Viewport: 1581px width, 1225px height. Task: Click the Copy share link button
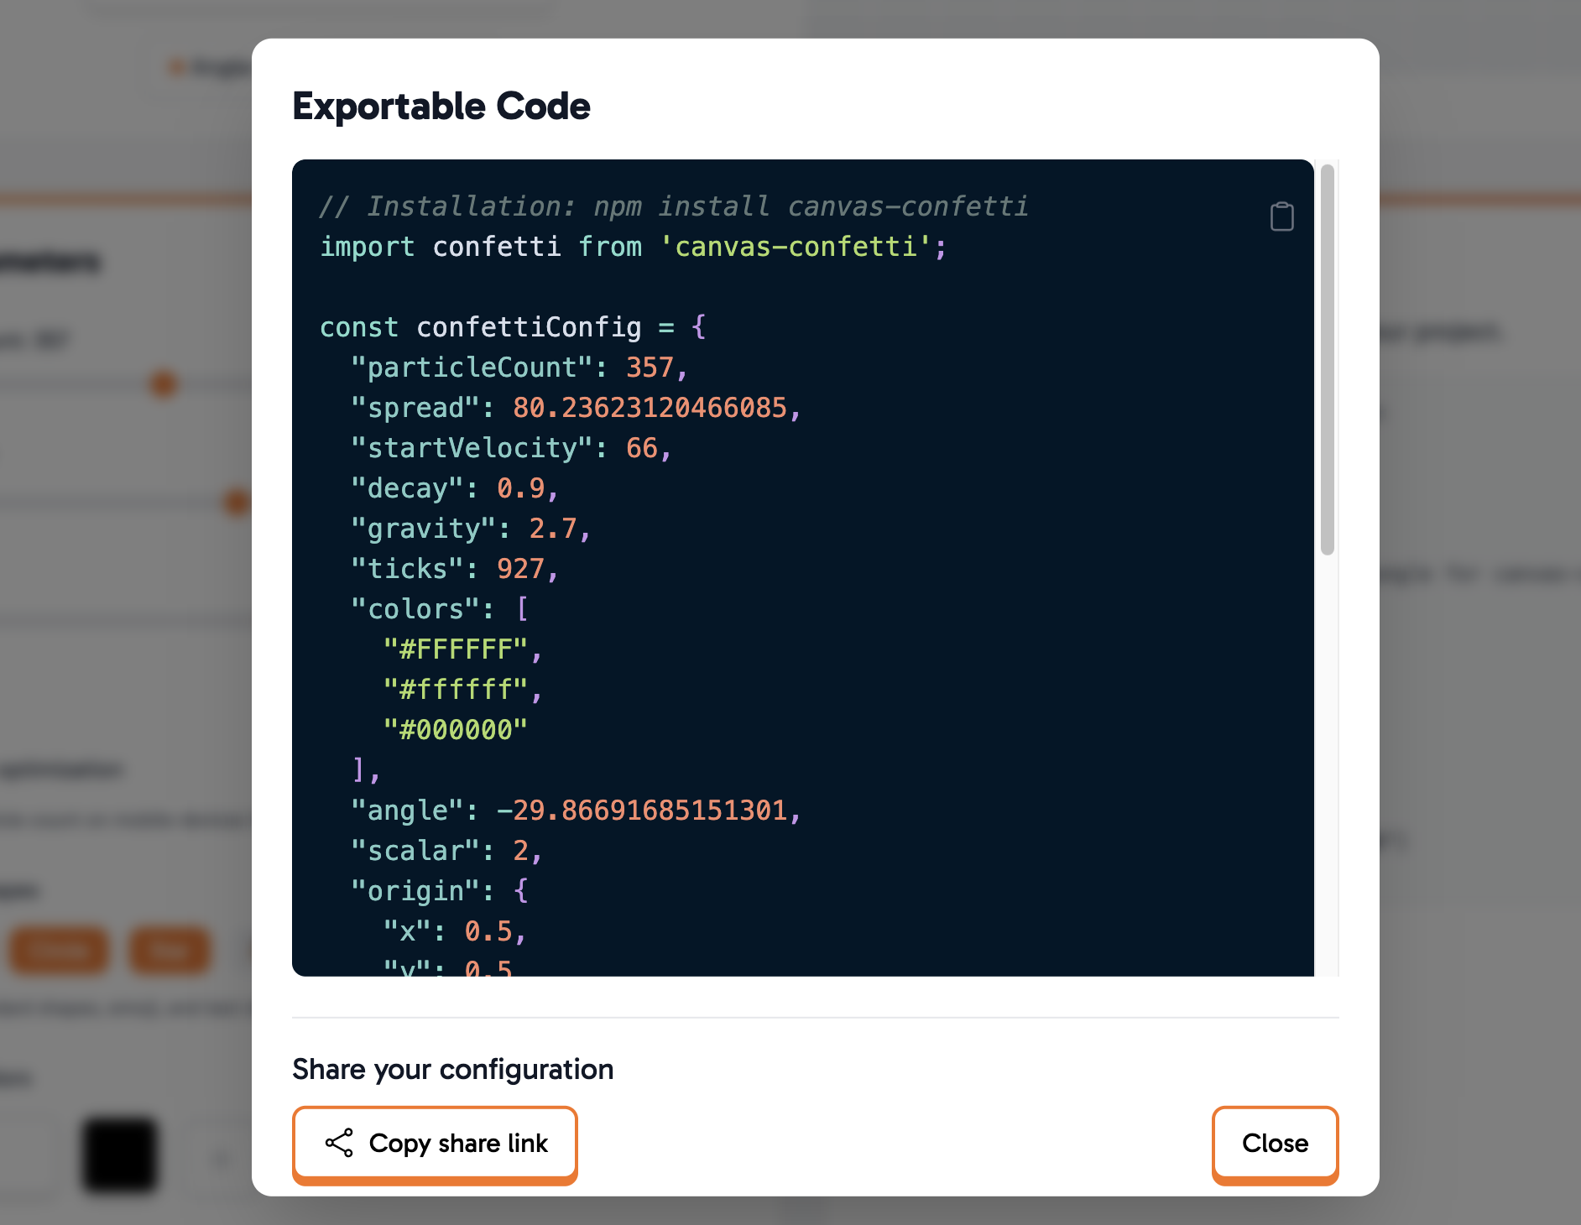point(435,1144)
